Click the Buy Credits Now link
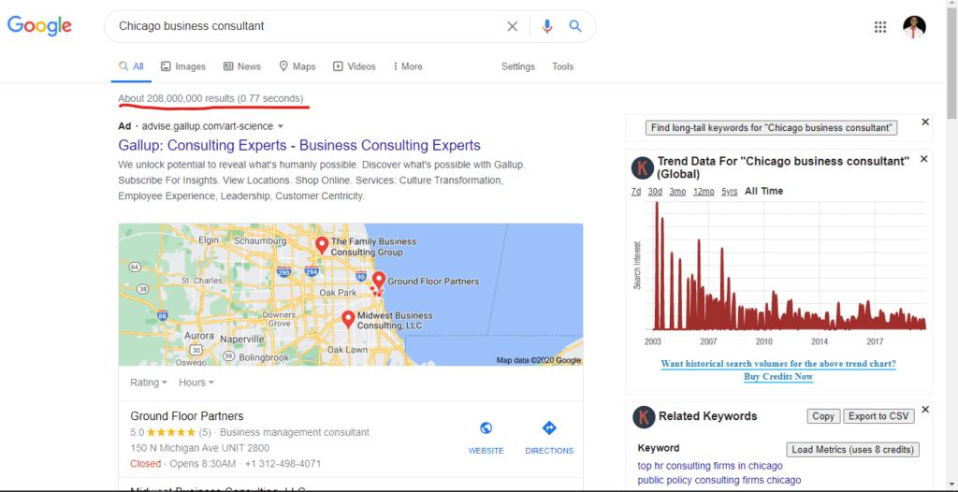The image size is (958, 492). pos(778,377)
